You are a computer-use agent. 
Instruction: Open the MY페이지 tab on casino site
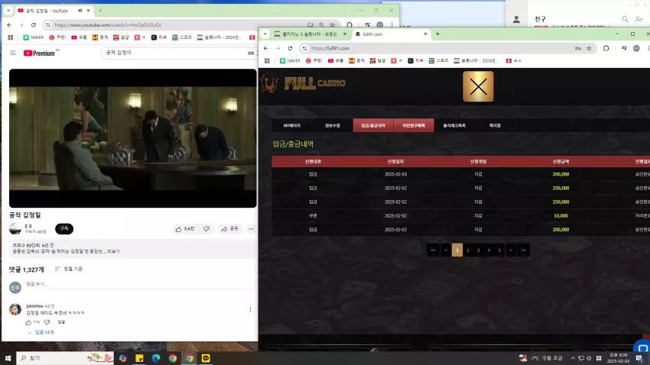coord(292,125)
